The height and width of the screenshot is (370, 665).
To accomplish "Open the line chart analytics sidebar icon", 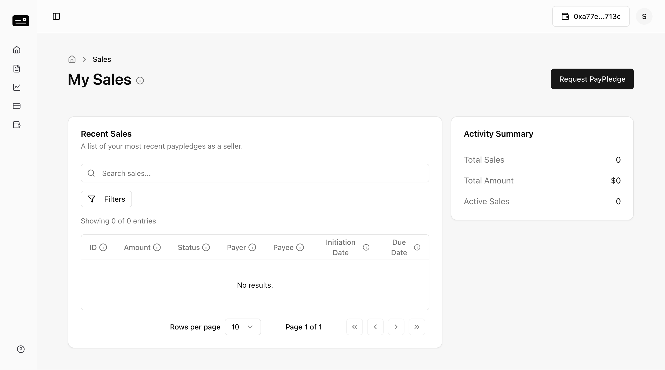I will [17, 87].
